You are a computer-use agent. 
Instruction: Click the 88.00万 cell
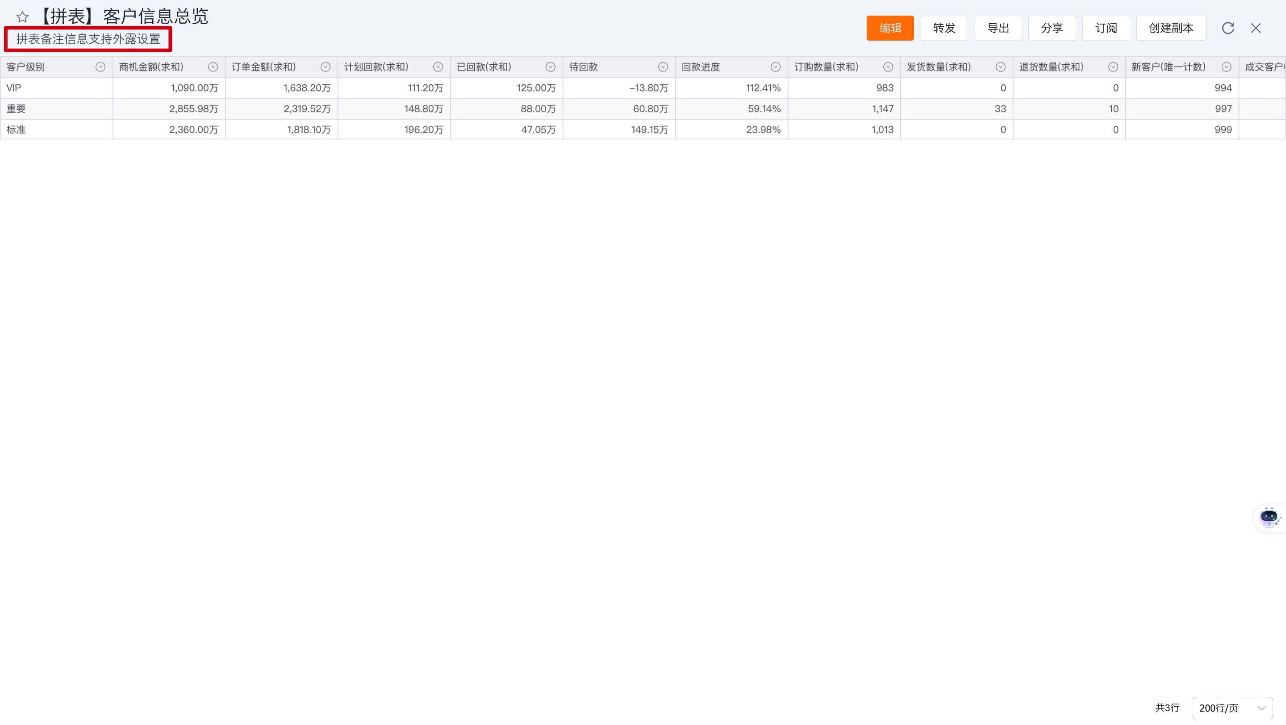(507, 109)
